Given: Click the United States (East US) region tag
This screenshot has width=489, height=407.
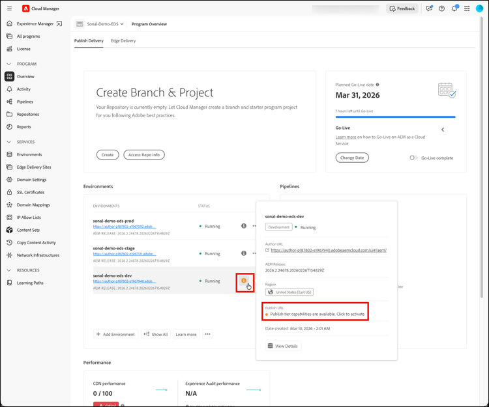Looking at the screenshot, I should (x=289, y=292).
